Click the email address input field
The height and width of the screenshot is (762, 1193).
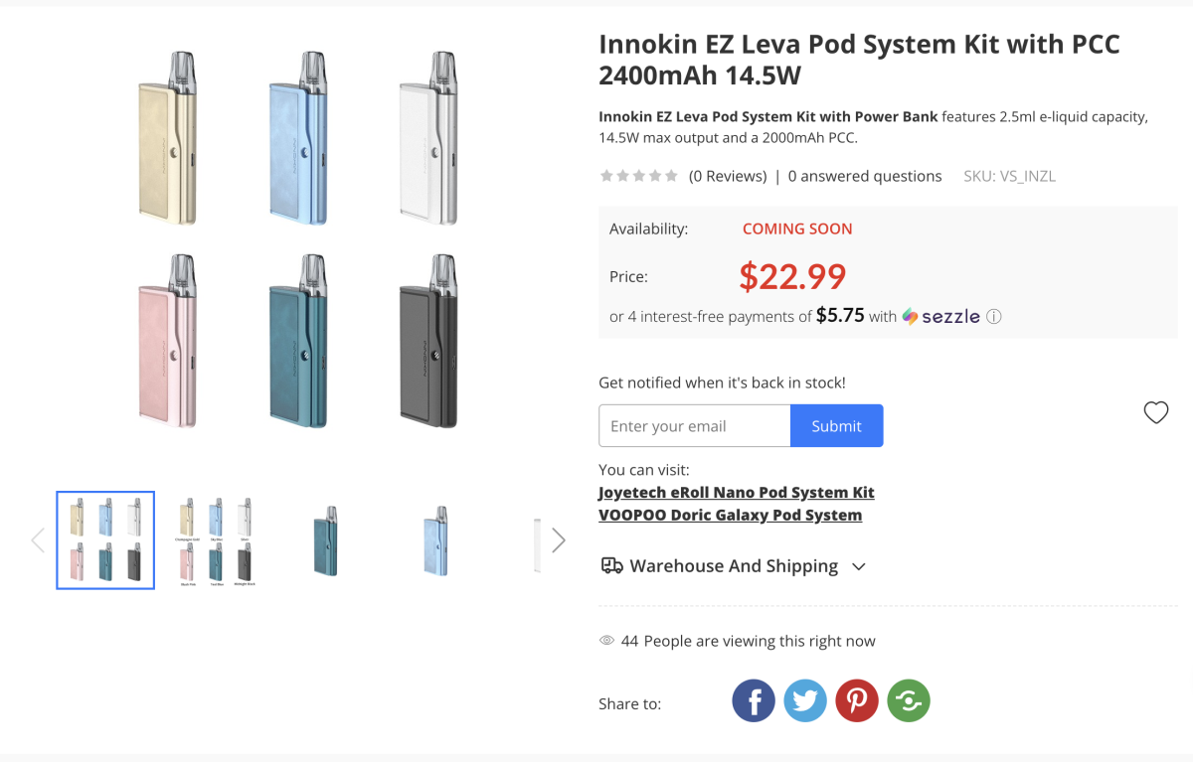tap(694, 425)
